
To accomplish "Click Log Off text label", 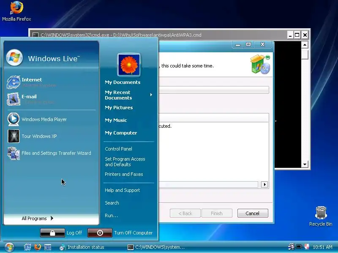I will click(74, 233).
